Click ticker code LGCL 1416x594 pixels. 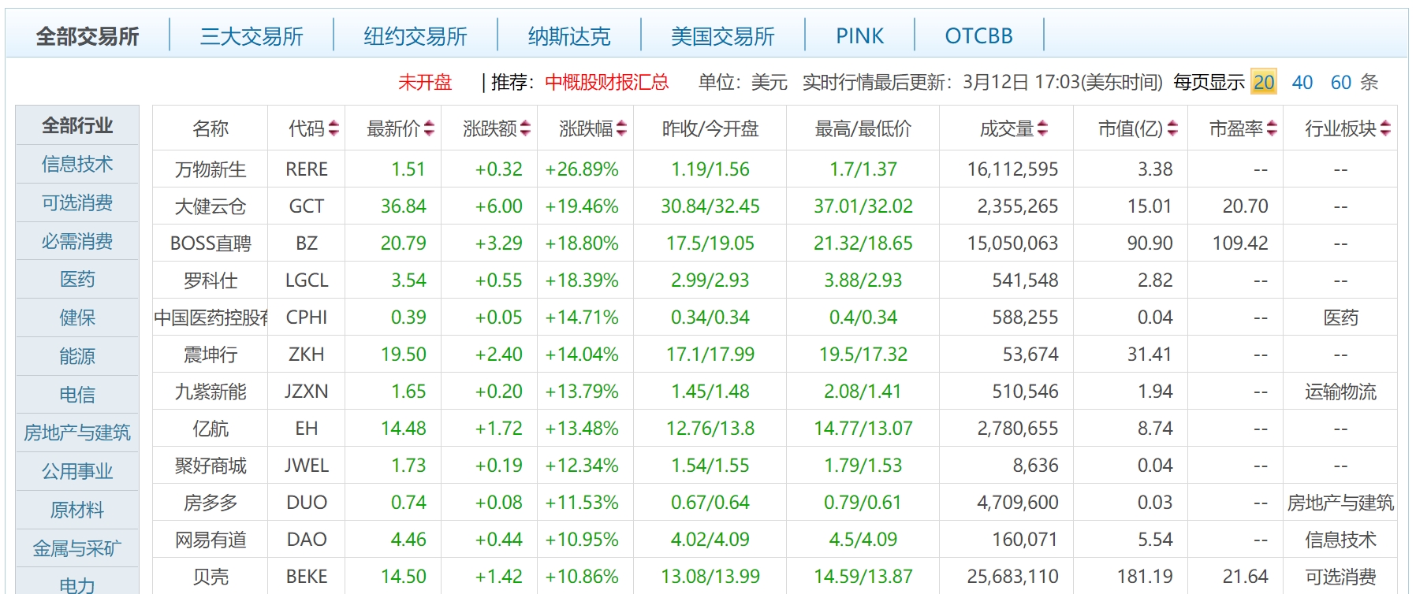pyautogui.click(x=307, y=280)
